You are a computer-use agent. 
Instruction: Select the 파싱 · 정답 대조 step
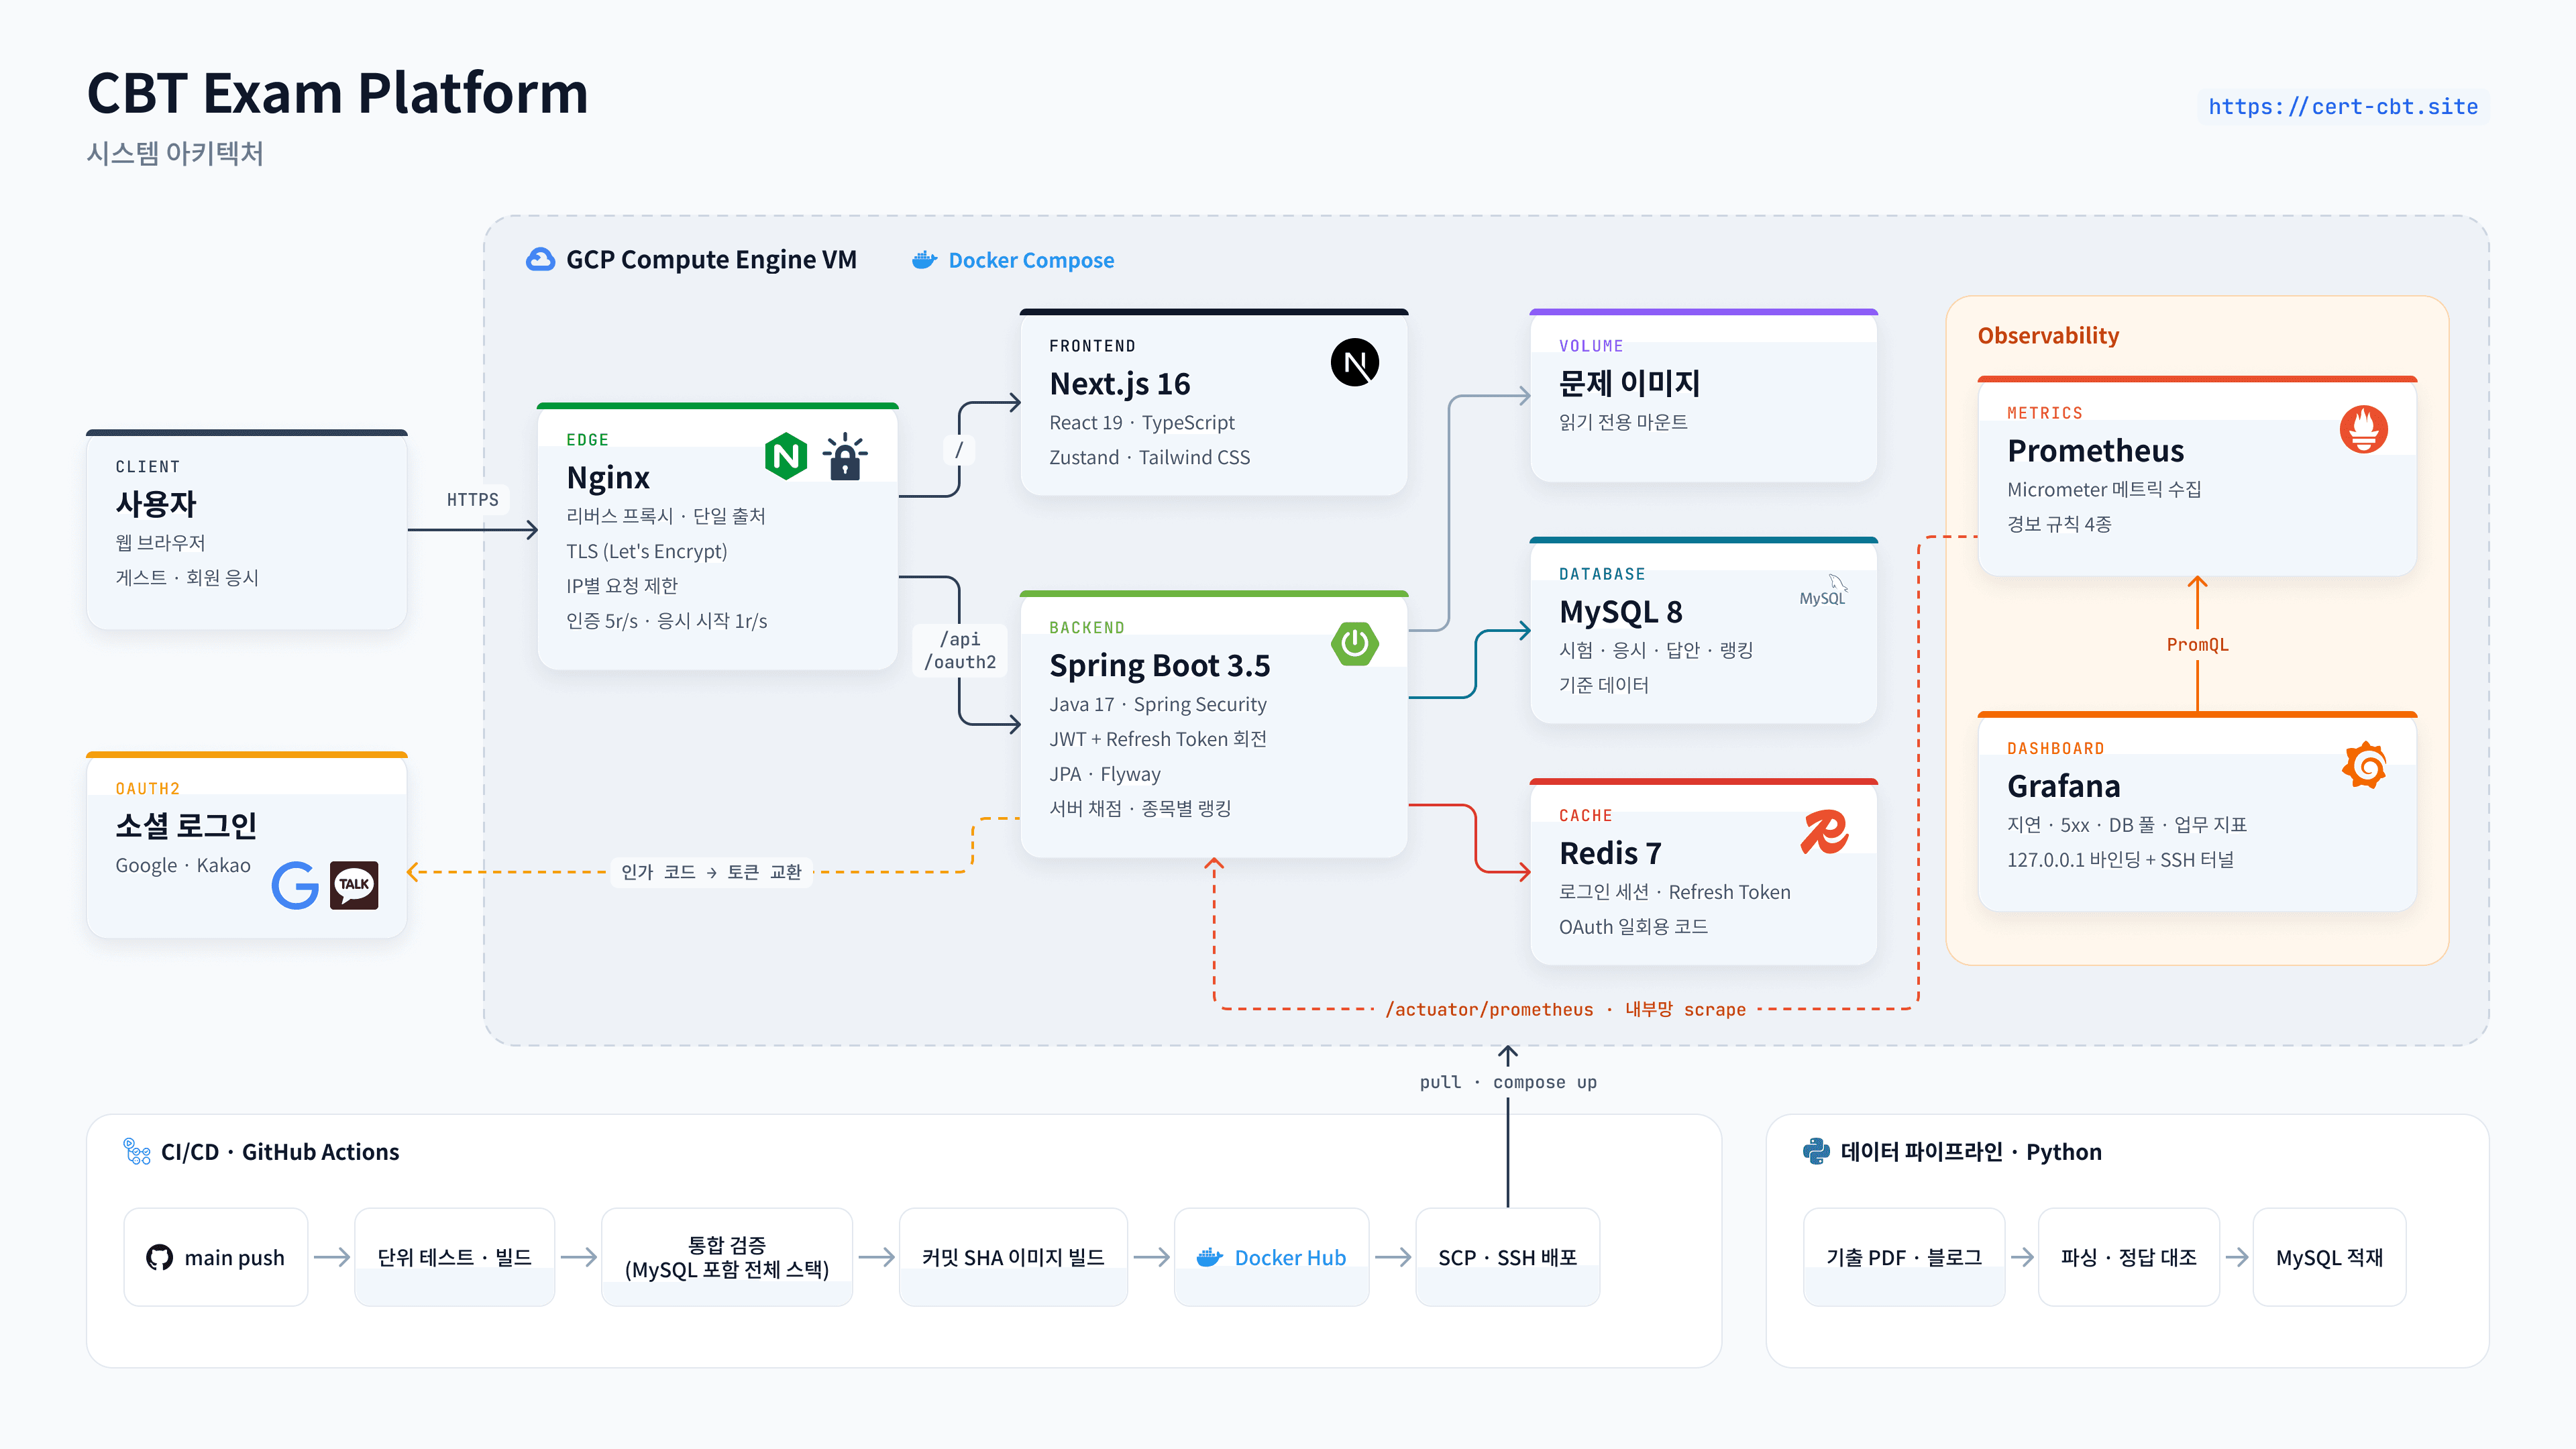(x=2129, y=1257)
